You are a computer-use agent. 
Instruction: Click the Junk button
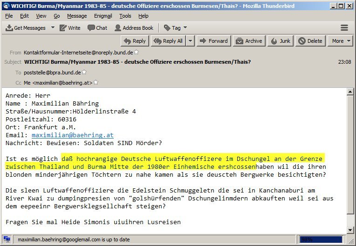(x=281, y=41)
